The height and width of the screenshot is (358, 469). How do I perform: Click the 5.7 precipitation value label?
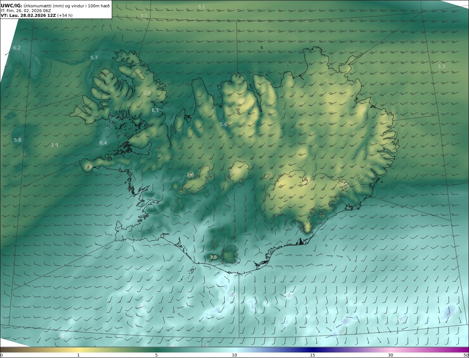tap(94, 58)
